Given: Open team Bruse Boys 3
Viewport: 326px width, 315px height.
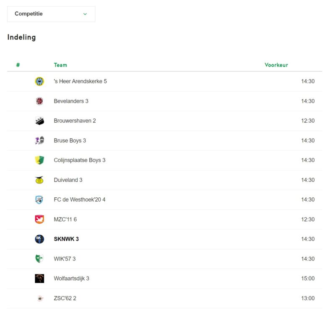Looking at the screenshot, I should pyautogui.click(x=70, y=140).
